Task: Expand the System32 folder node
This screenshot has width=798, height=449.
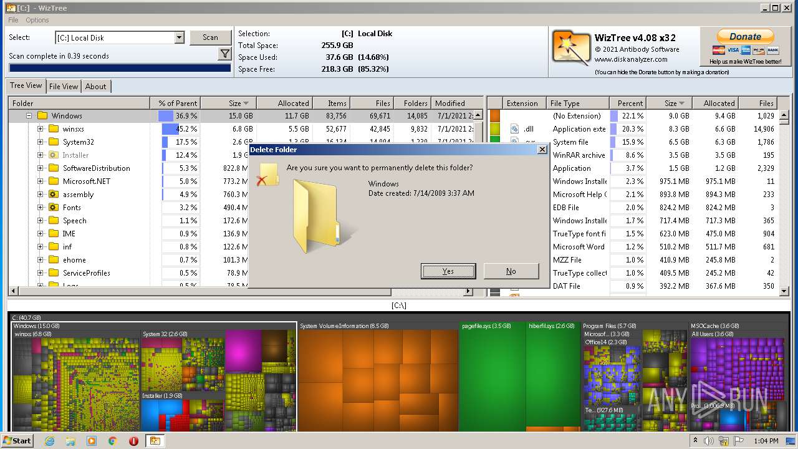Action: [x=40, y=142]
